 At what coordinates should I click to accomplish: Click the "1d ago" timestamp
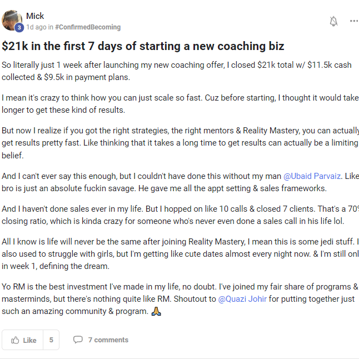click(36, 27)
